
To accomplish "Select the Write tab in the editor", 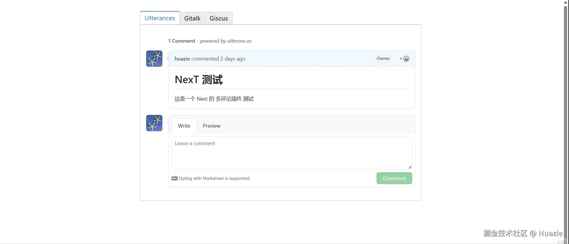I will tap(184, 126).
